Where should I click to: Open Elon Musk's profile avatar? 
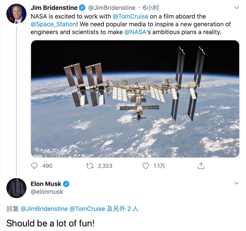pos(16,188)
